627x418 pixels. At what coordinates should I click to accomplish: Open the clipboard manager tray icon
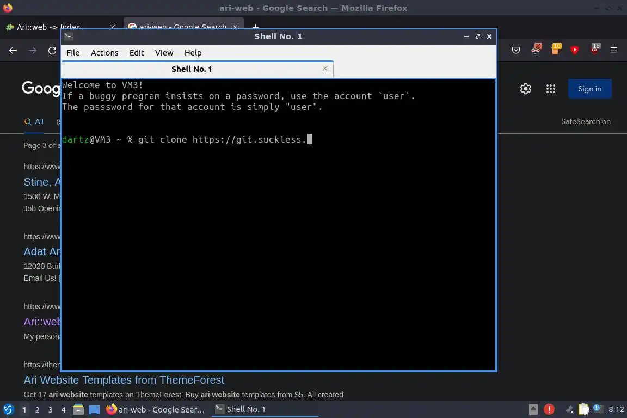pos(584,409)
